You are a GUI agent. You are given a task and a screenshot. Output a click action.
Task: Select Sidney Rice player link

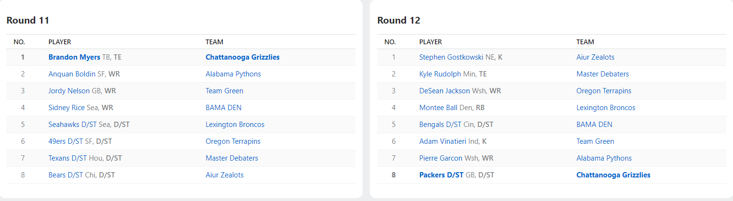pos(66,108)
